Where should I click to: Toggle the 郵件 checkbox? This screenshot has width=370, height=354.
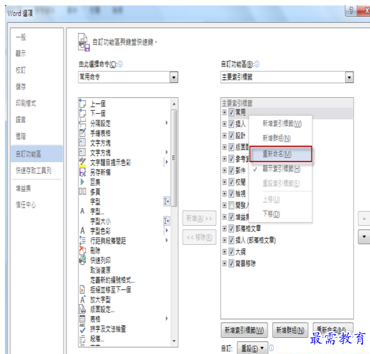(231, 170)
